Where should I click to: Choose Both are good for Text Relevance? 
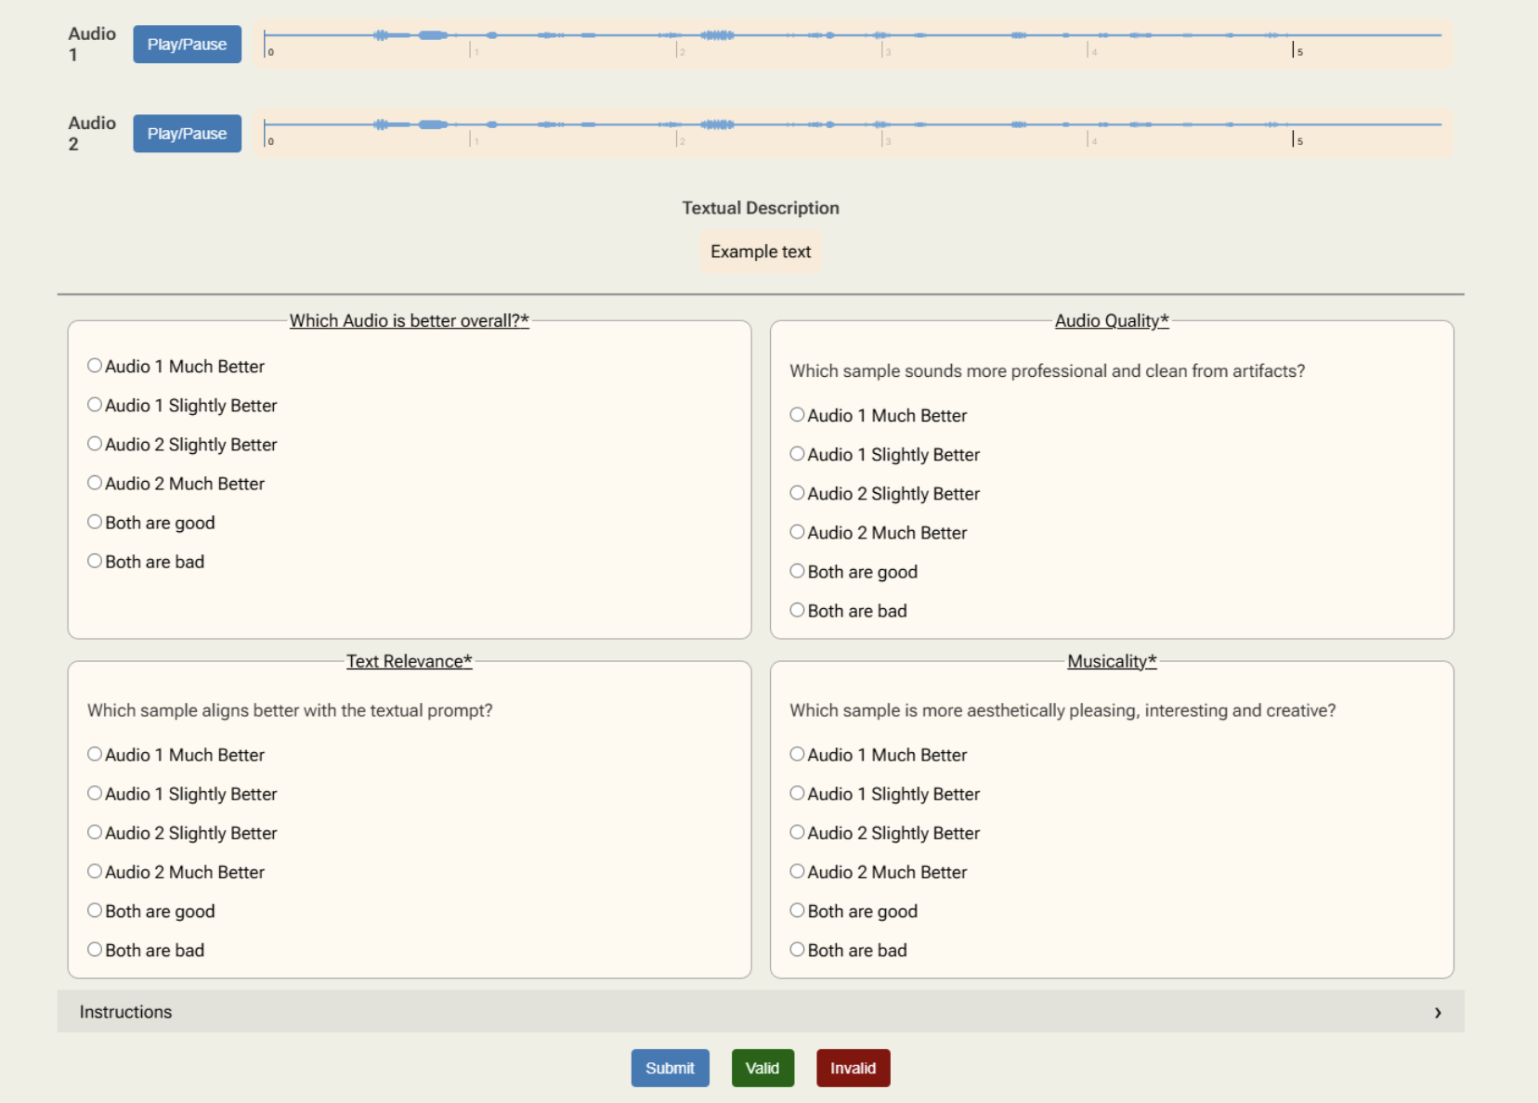95,910
